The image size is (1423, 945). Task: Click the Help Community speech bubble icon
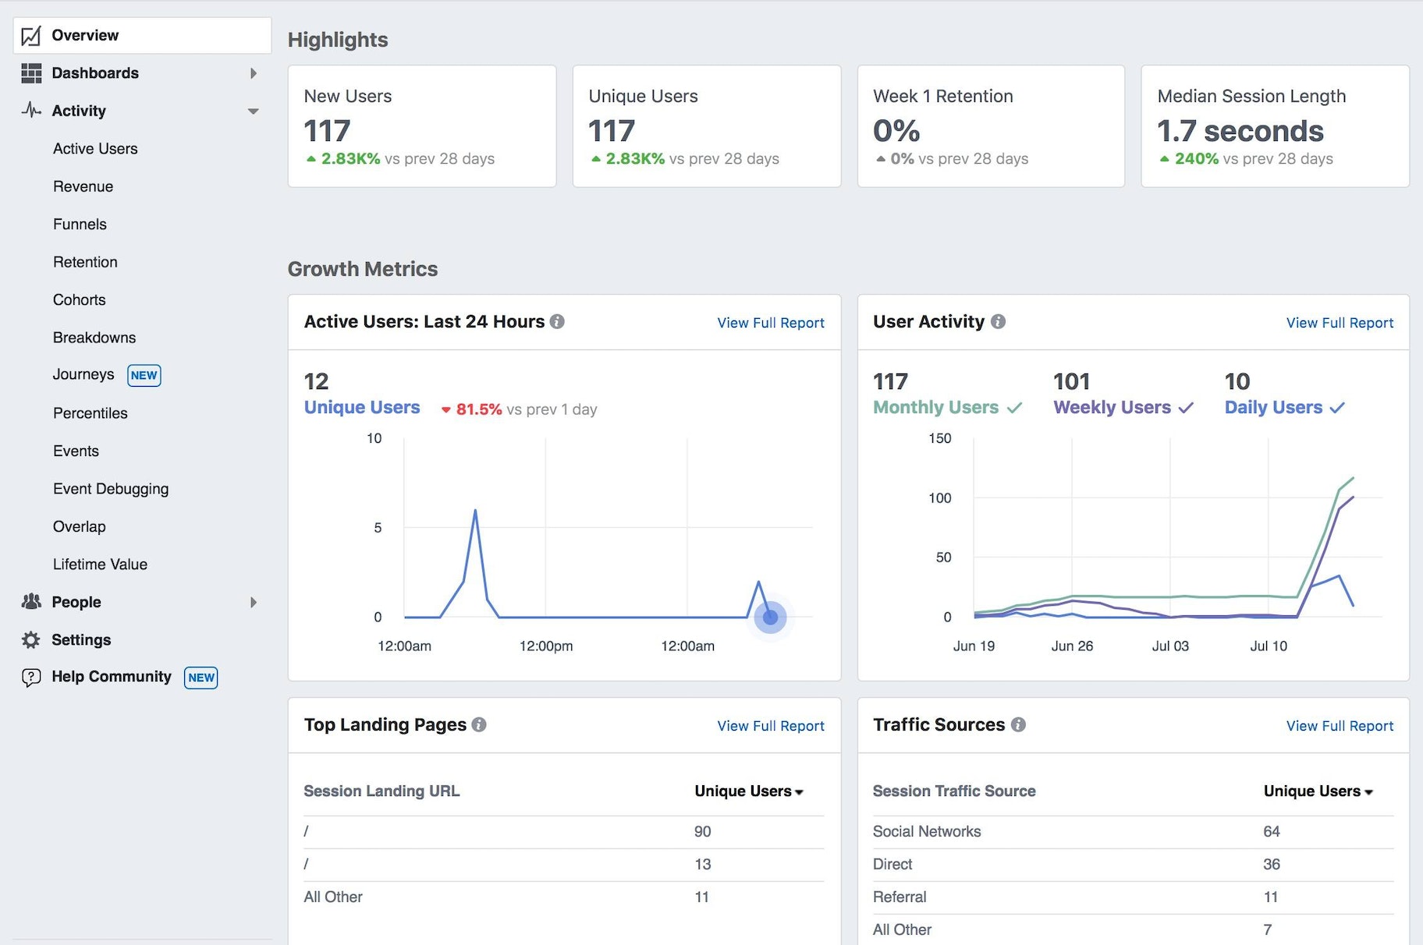(x=31, y=678)
